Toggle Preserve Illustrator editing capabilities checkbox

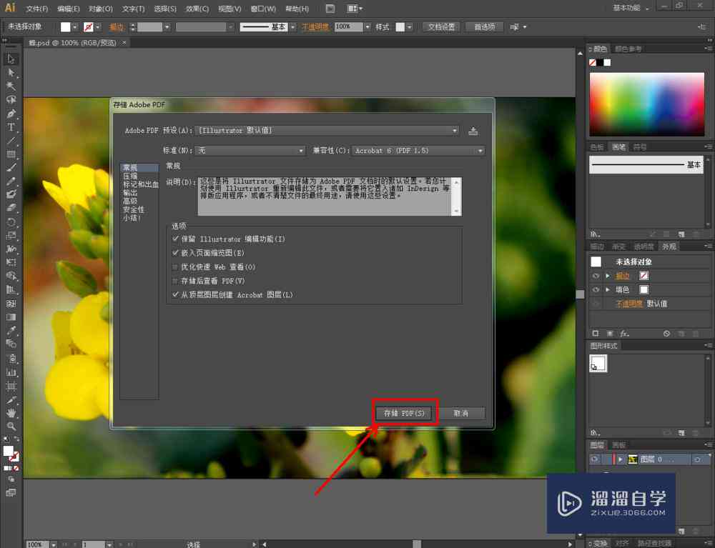176,238
